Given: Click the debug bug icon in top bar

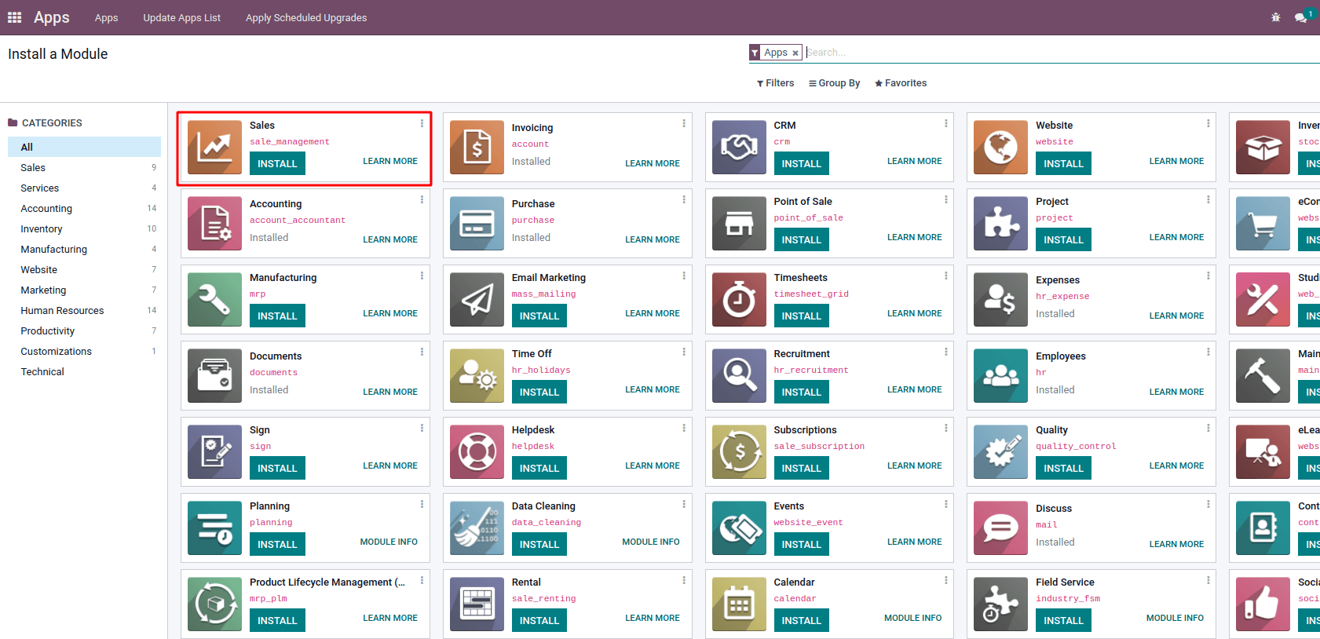Looking at the screenshot, I should (x=1275, y=17).
